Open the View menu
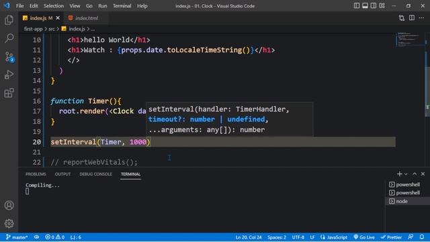The width and height of the screenshot is (430, 242). 75,6
